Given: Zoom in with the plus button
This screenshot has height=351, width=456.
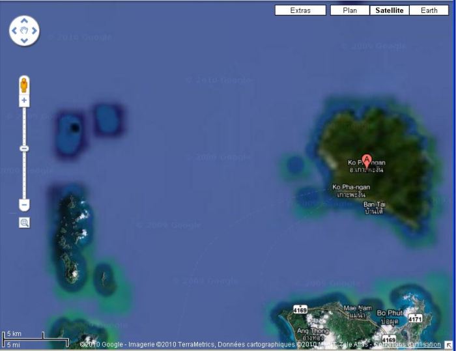Looking at the screenshot, I should click(24, 101).
